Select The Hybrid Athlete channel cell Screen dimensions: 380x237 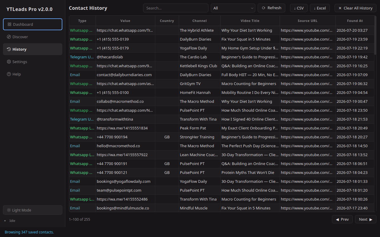coord(199,30)
